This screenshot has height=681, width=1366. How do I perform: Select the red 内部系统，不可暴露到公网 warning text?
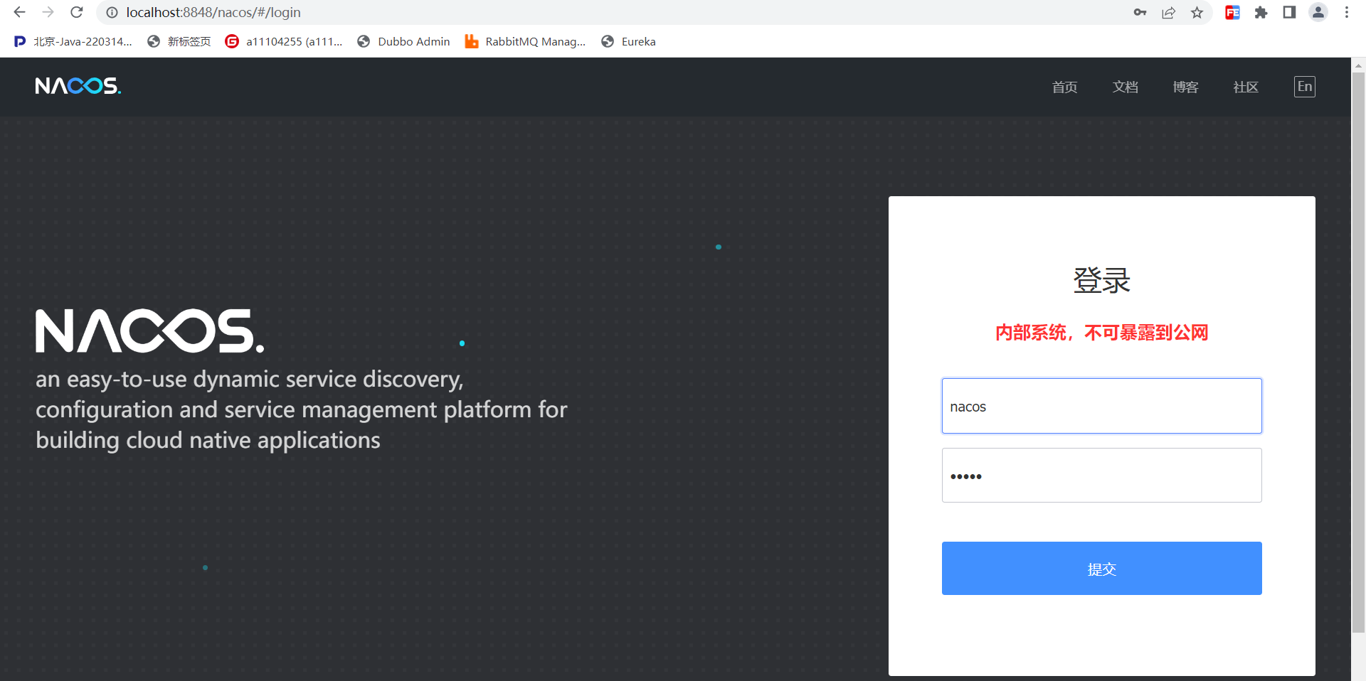tap(1101, 333)
